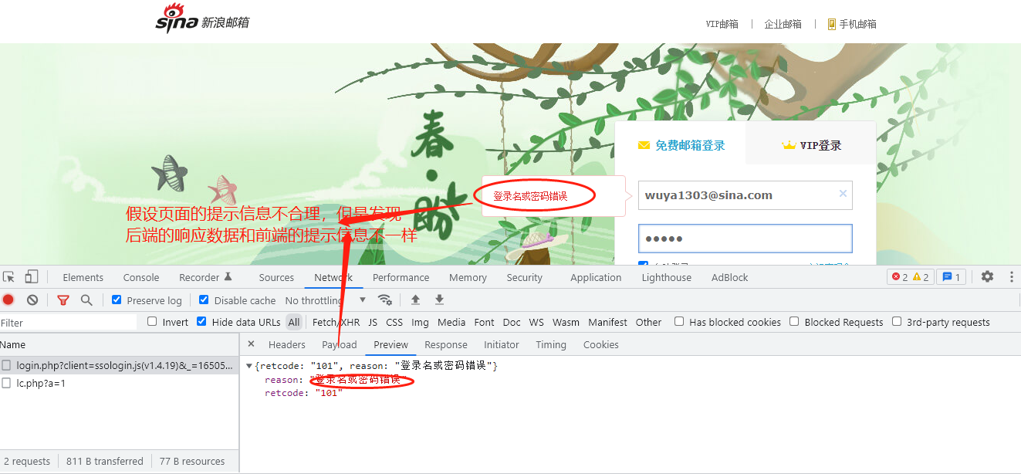Toggle the red filter funnel icon
The image size is (1021, 474).
click(63, 300)
